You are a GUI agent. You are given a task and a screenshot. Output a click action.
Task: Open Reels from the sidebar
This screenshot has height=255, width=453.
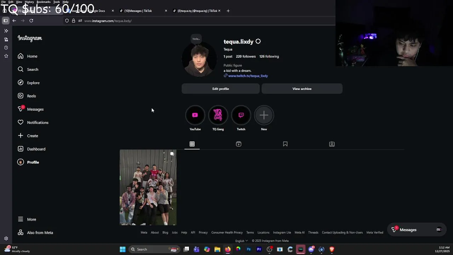[27, 96]
